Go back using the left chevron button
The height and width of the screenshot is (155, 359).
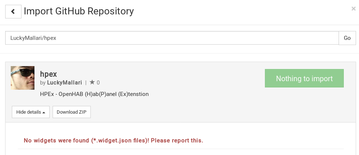[x=13, y=11]
